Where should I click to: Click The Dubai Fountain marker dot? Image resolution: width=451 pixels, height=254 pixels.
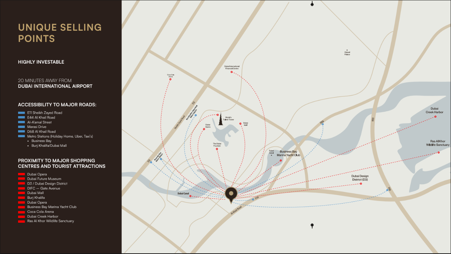pyautogui.click(x=217, y=149)
